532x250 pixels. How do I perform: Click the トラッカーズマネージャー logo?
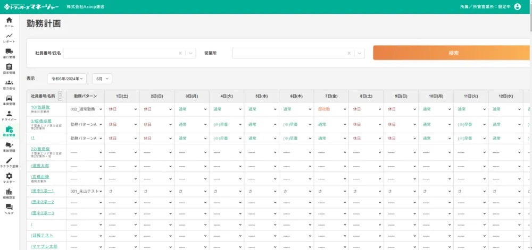point(31,7)
